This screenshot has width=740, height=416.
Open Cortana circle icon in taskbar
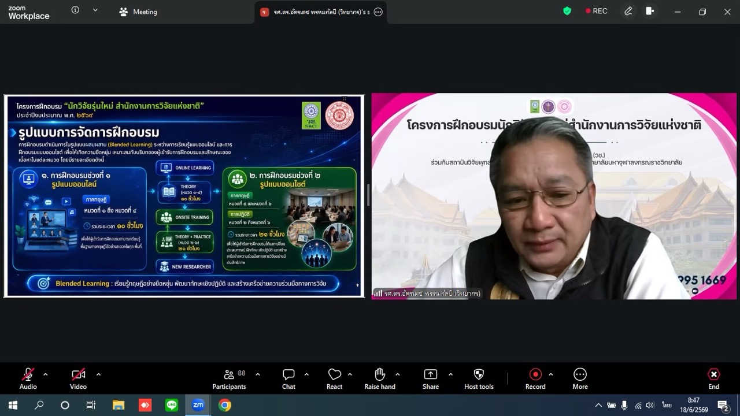tap(65, 405)
